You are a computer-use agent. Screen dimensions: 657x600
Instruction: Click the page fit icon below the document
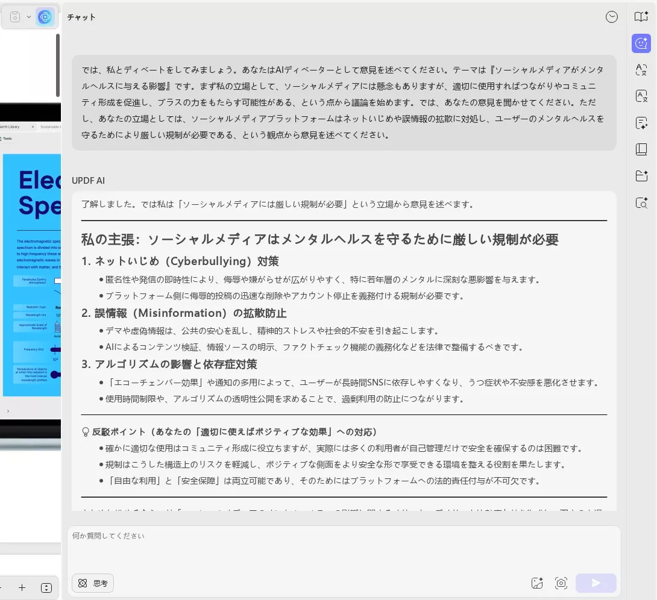(x=46, y=587)
